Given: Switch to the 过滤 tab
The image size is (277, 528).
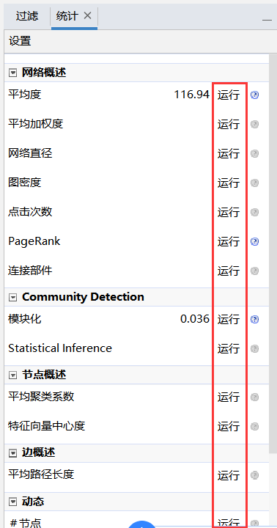Looking at the screenshot, I should (x=27, y=16).
